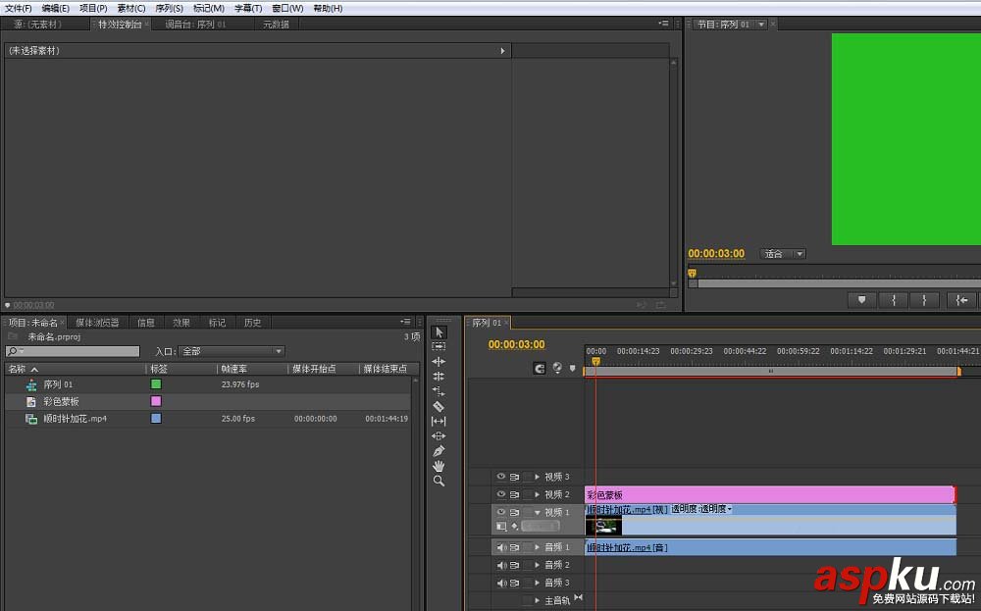Click Add Marker button in program monitor
The width and height of the screenshot is (981, 611).
[861, 300]
